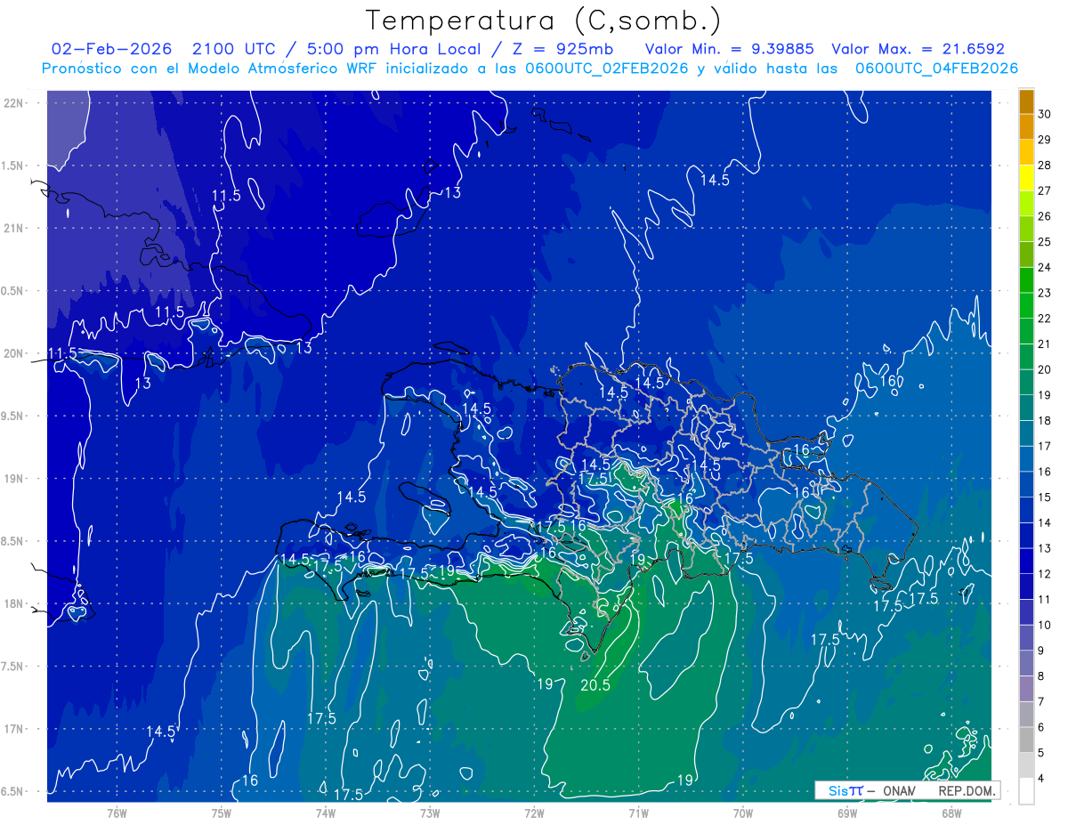The height and width of the screenshot is (825, 1068).
Task: Click the '73W' longitude axis label
Action: (x=430, y=813)
